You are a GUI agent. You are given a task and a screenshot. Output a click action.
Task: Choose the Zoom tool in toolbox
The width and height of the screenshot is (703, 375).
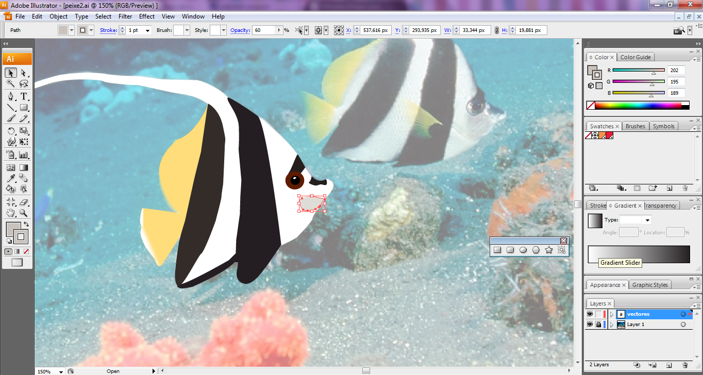24,213
